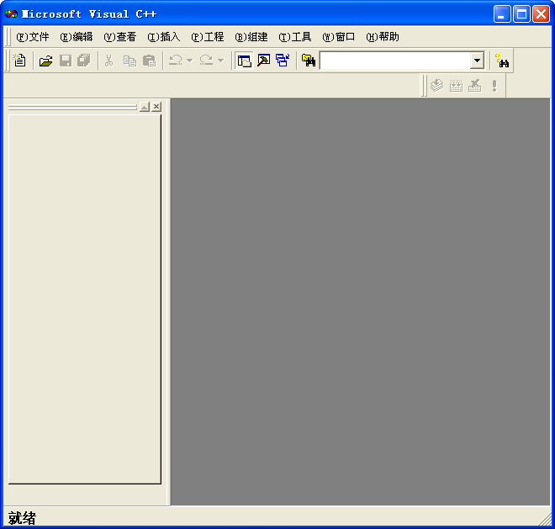Click the Open file folder icon

pyautogui.click(x=46, y=61)
